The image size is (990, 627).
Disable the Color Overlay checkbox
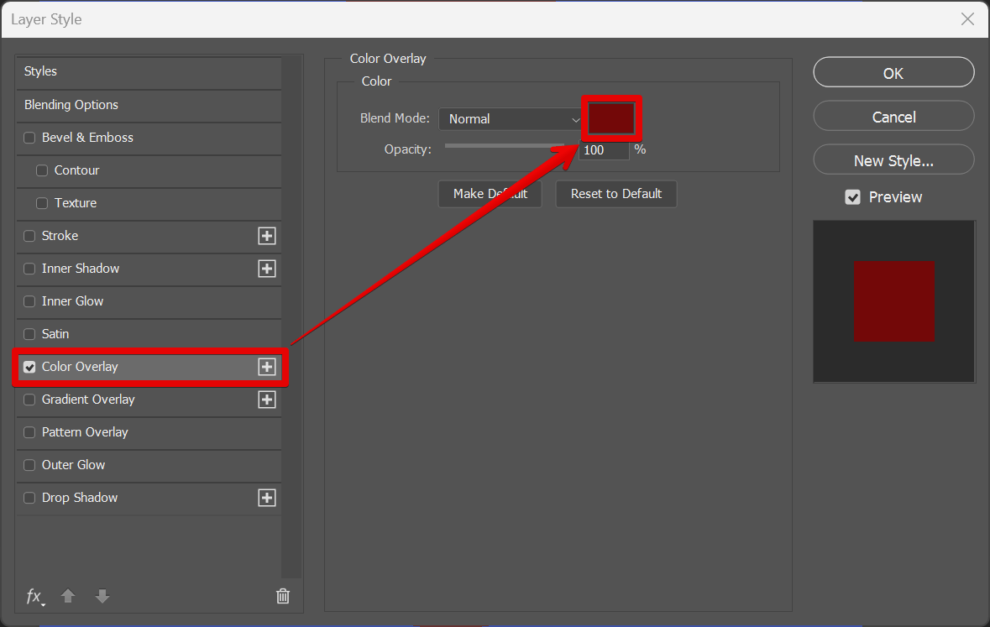(x=29, y=367)
